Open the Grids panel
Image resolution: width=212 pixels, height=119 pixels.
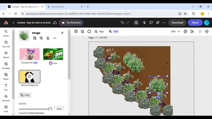click(x=6, y=109)
